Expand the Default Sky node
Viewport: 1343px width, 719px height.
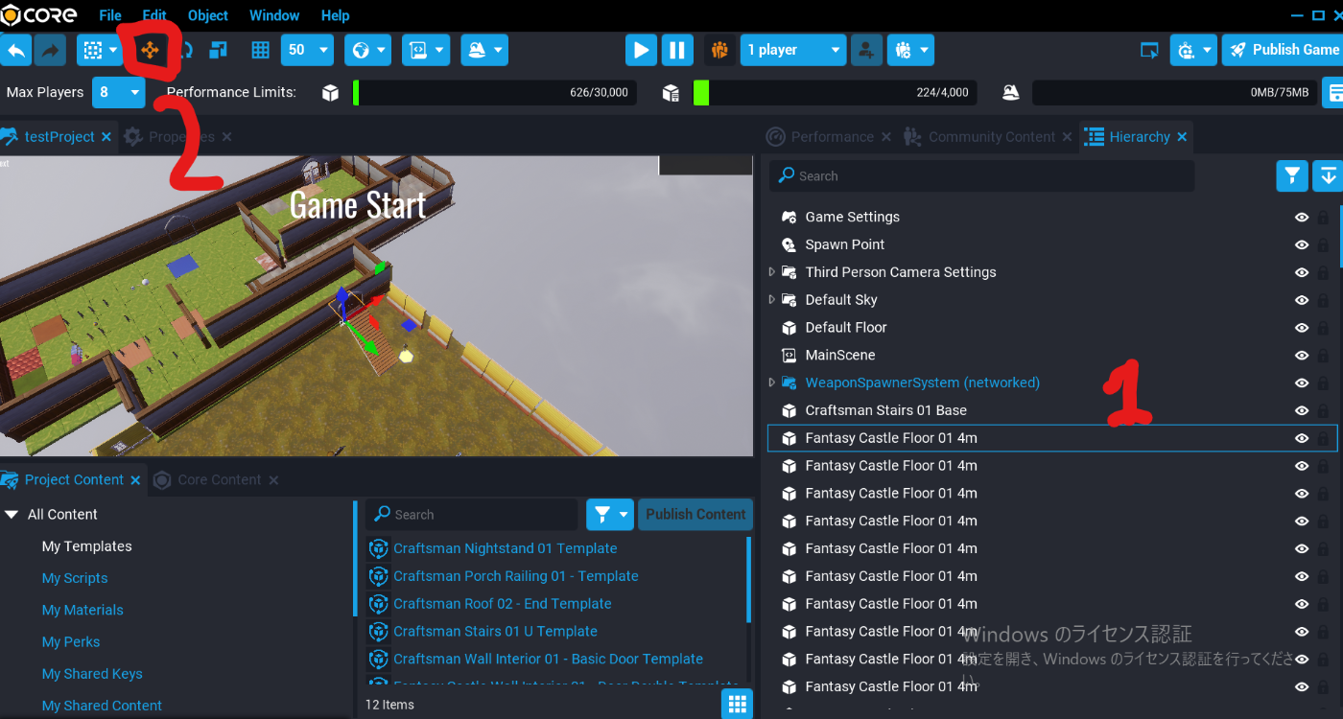coord(772,300)
